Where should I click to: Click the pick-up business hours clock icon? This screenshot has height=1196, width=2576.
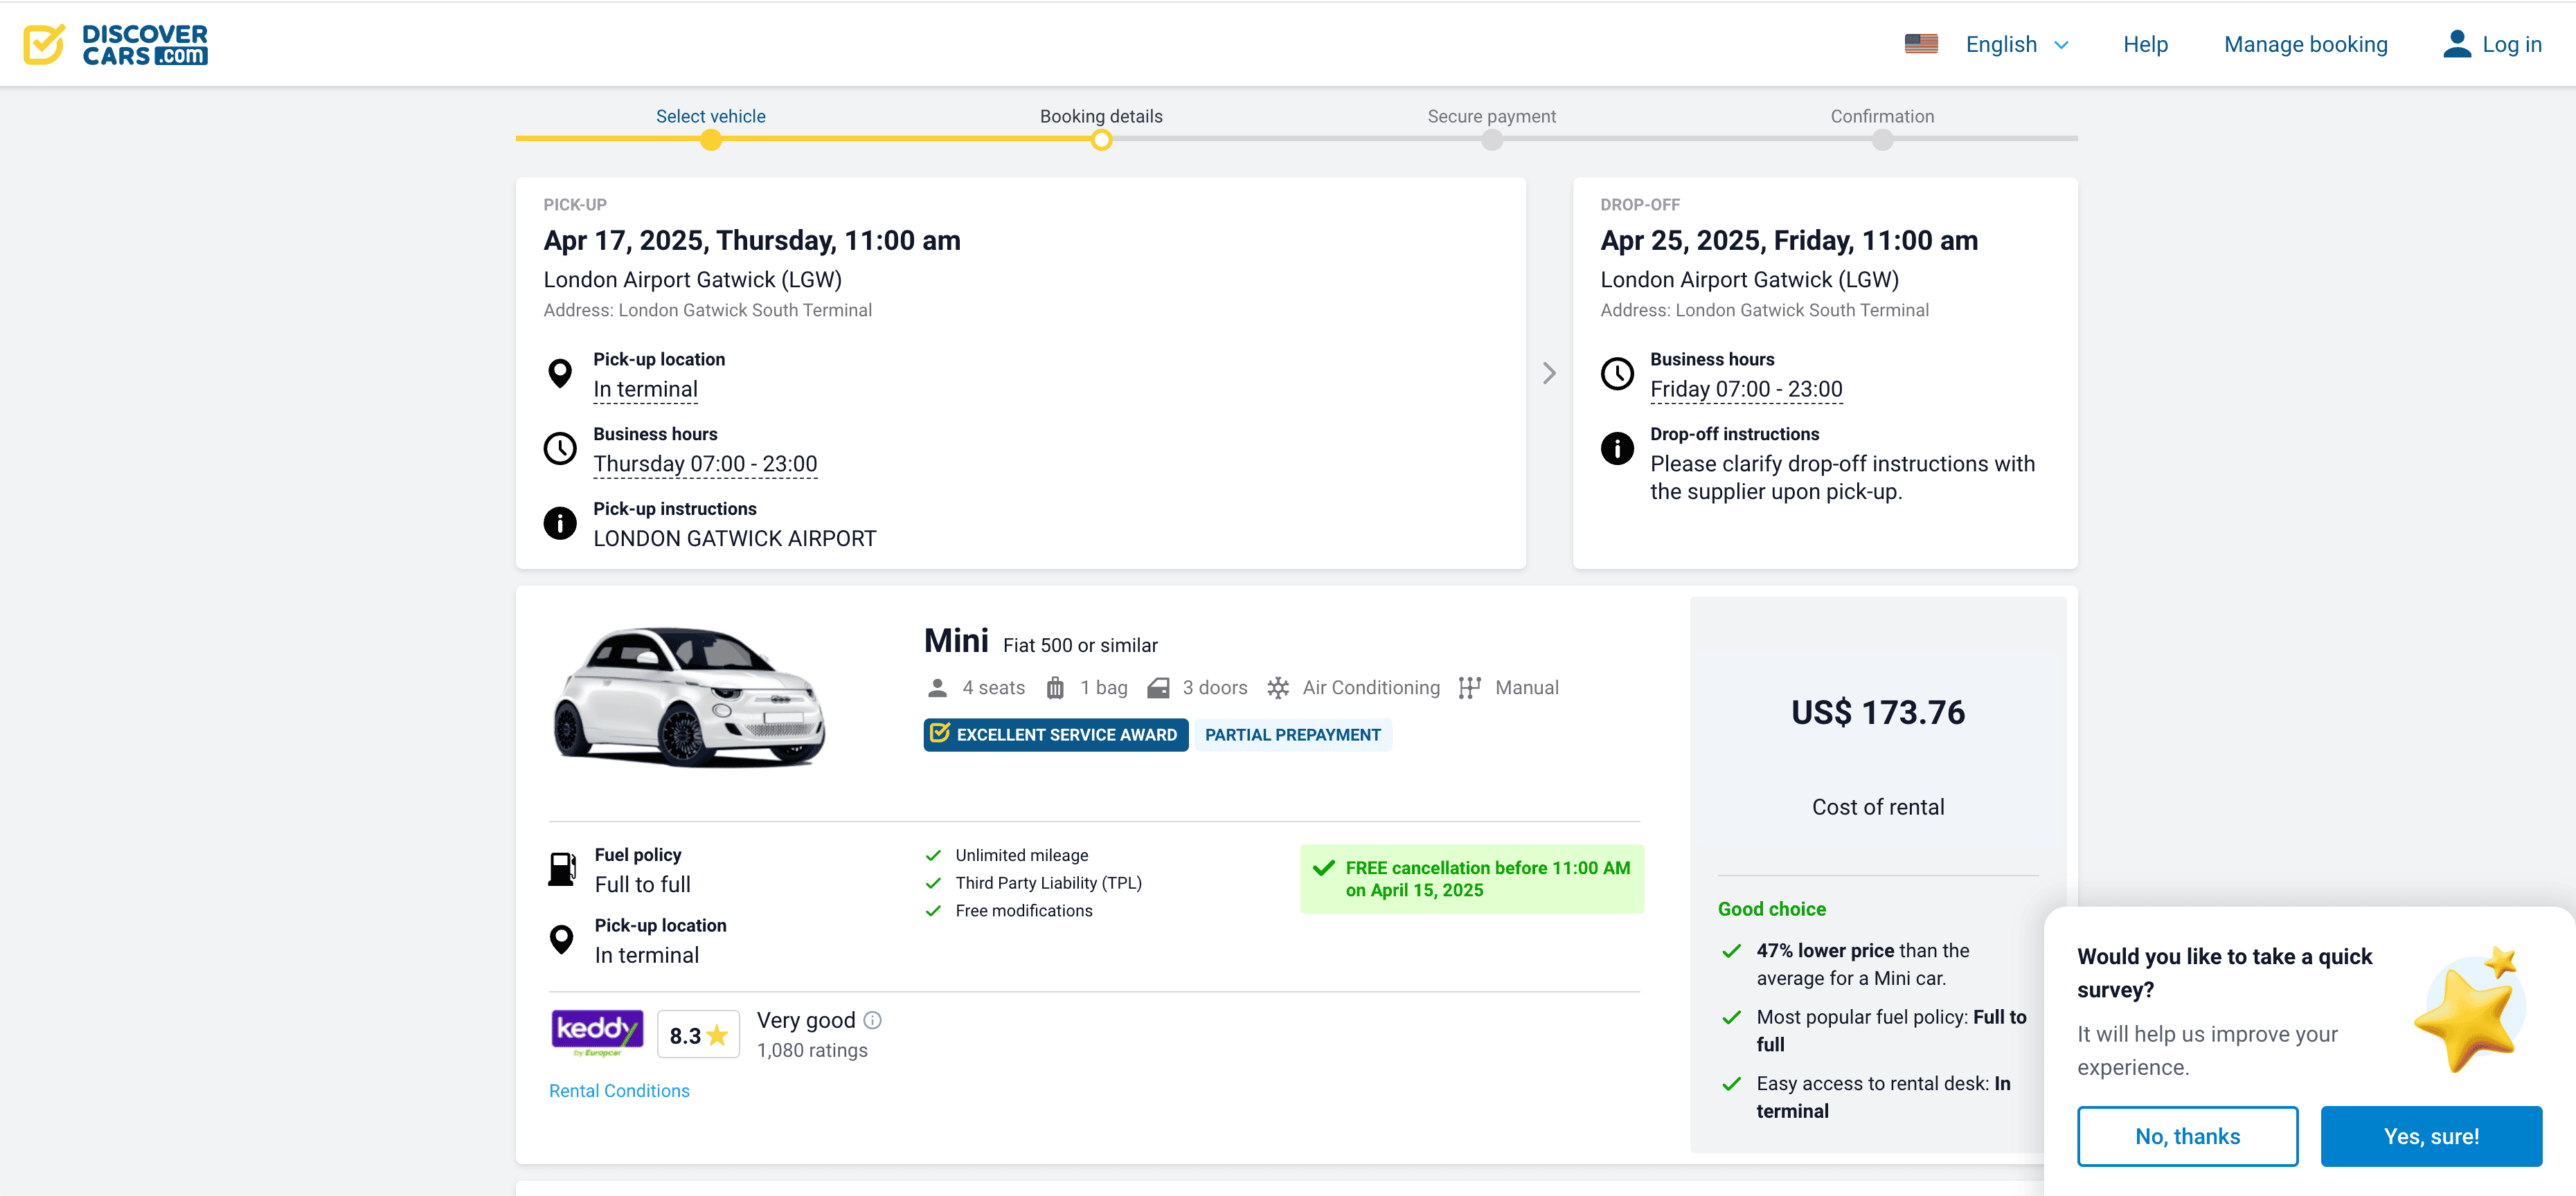tap(560, 448)
